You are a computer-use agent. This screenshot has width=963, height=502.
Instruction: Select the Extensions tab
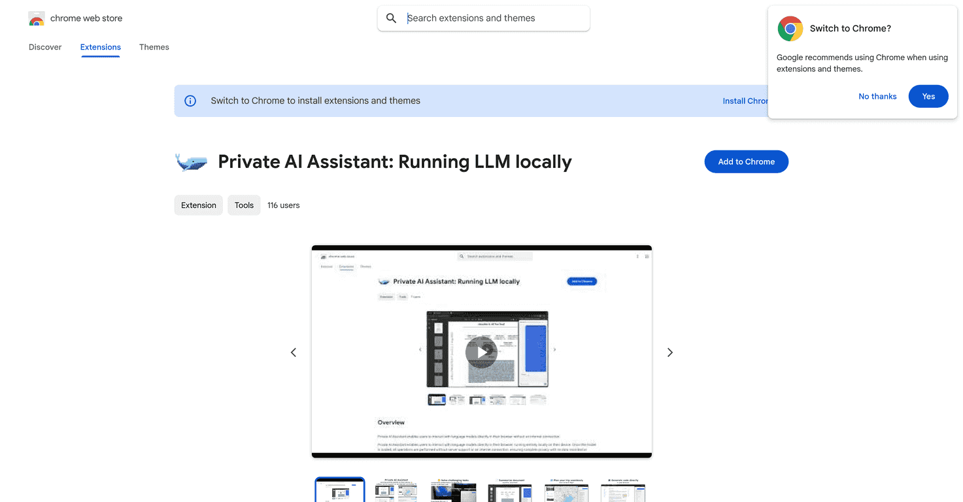(x=100, y=46)
